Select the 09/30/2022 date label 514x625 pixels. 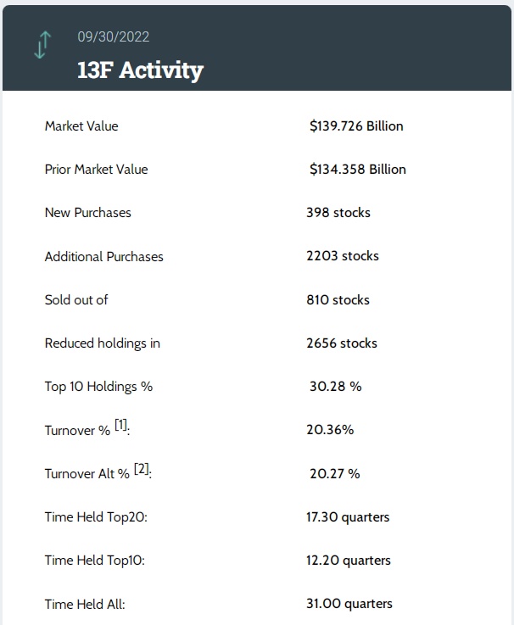113,37
